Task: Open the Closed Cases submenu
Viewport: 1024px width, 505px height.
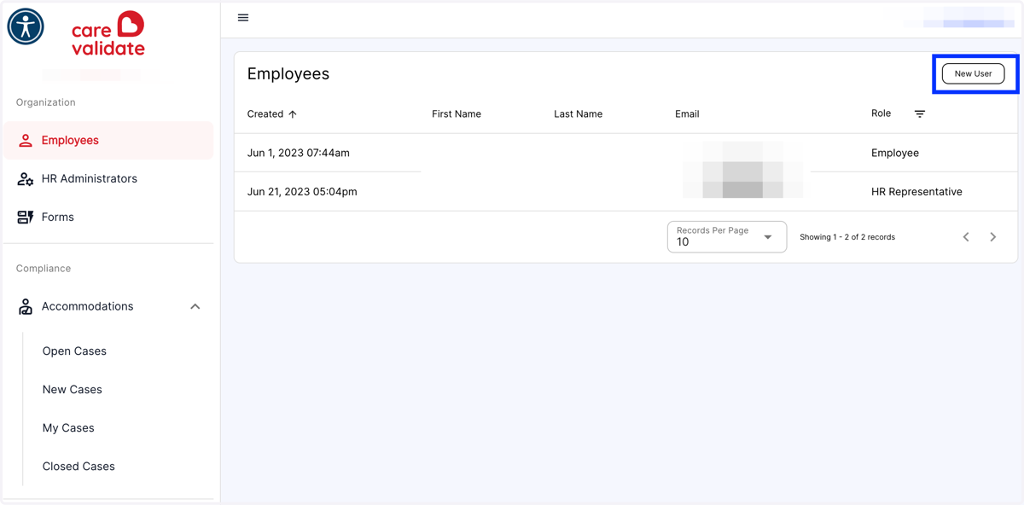Action: (x=79, y=467)
